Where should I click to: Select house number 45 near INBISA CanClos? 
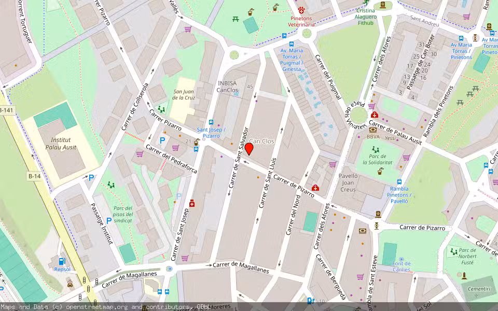click(250, 87)
